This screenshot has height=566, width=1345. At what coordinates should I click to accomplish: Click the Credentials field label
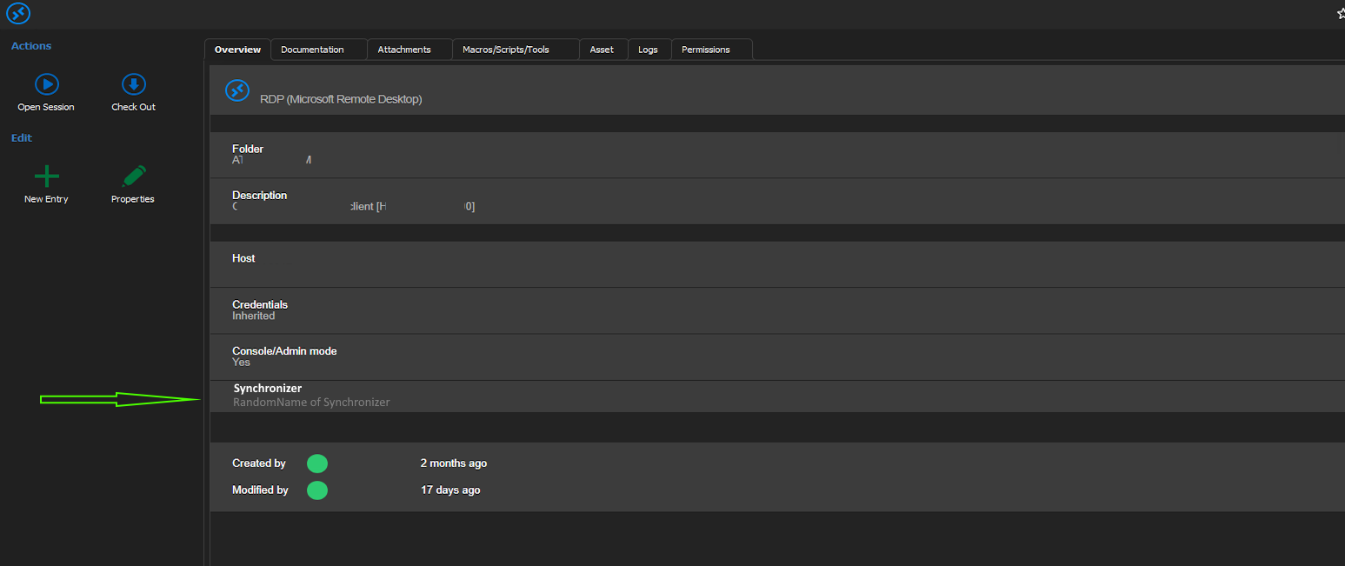click(x=260, y=304)
